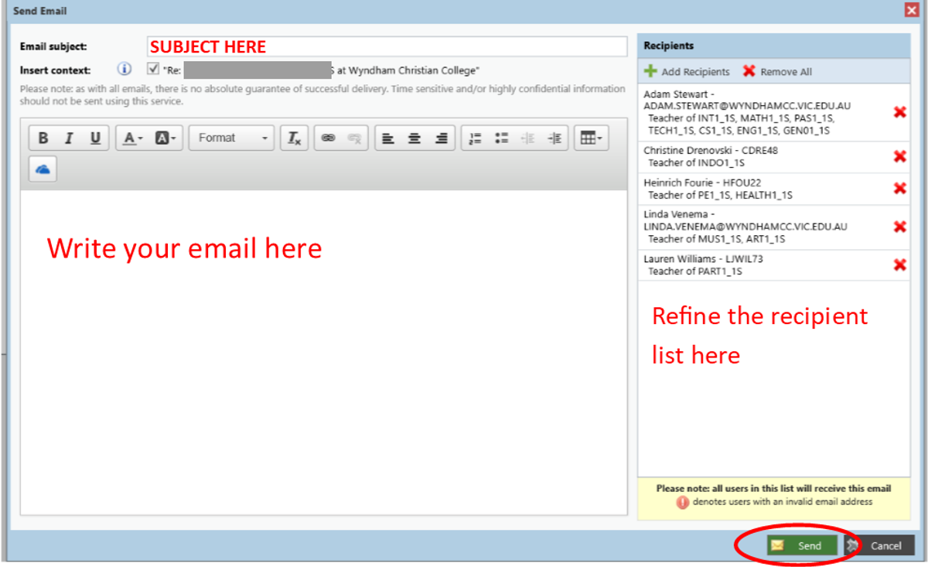Screen dimensions: 928x567
Task: Click Add Recipients
Action: tap(687, 71)
